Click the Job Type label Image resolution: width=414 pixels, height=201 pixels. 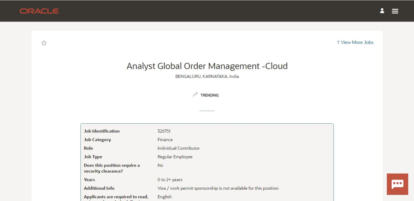[93, 157]
